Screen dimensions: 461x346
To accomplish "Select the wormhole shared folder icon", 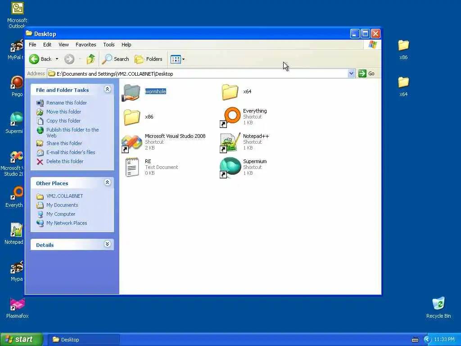I will tap(131, 93).
